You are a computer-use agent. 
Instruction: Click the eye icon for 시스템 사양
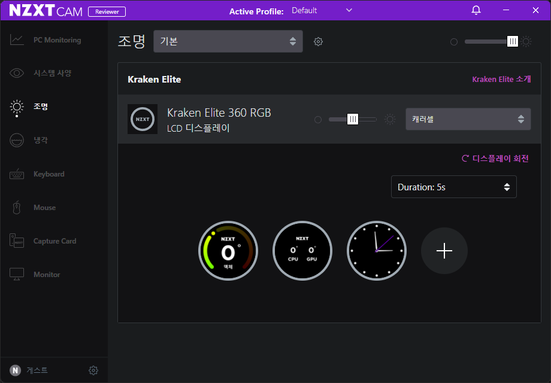pos(17,73)
